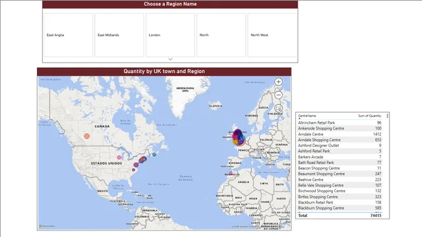Select the Arndale Shopping Centre row
The image size is (422, 237).
point(340,140)
